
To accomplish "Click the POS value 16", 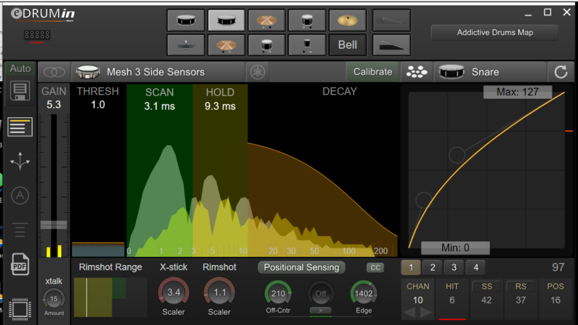I will 556,300.
